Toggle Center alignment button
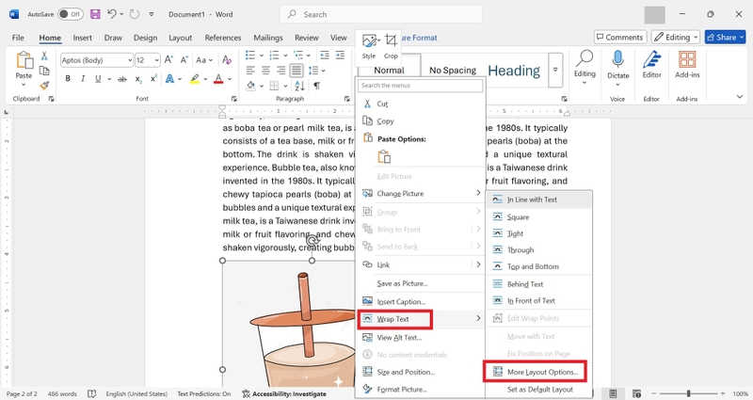 pyautogui.click(x=265, y=71)
